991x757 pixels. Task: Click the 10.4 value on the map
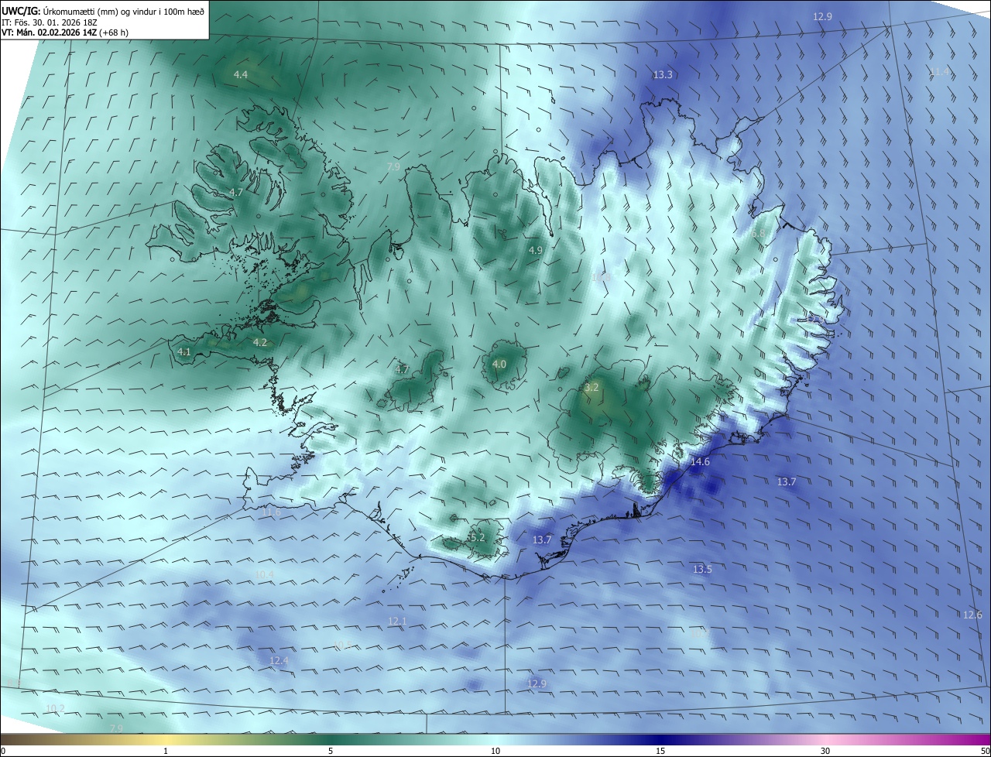pos(264,574)
